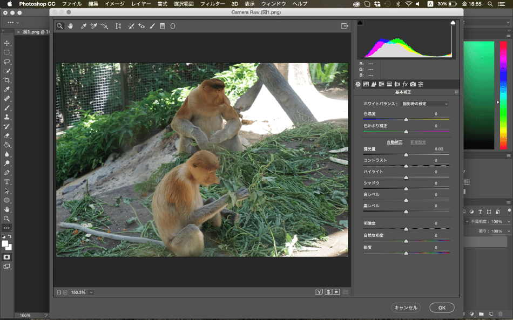Open the Effects fx panel tab
Screen dimensions: 513x320
tap(405, 84)
